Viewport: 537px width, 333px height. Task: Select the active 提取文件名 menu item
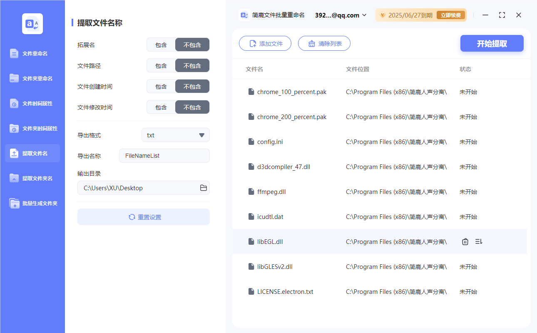click(32, 153)
